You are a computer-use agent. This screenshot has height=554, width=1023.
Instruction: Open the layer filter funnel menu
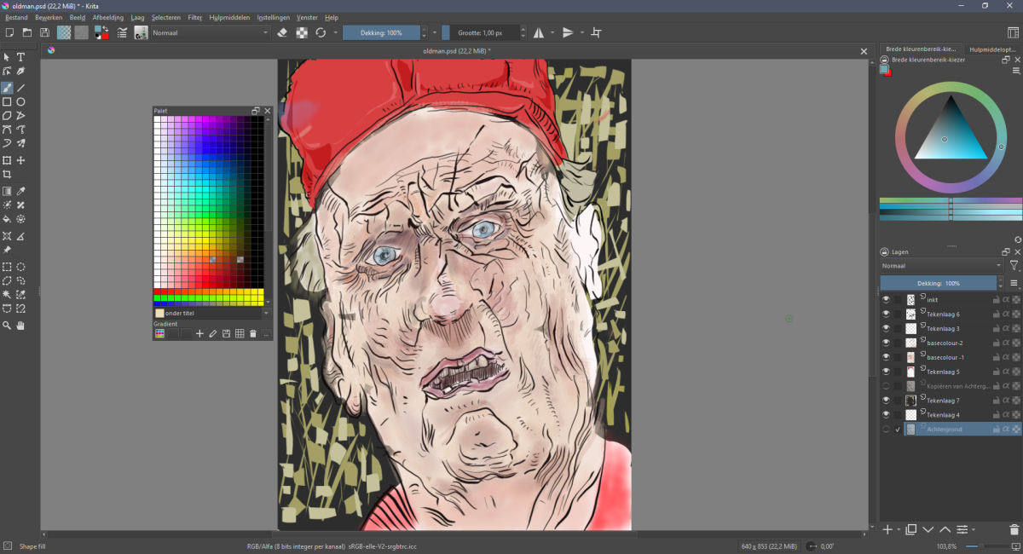(x=1014, y=266)
